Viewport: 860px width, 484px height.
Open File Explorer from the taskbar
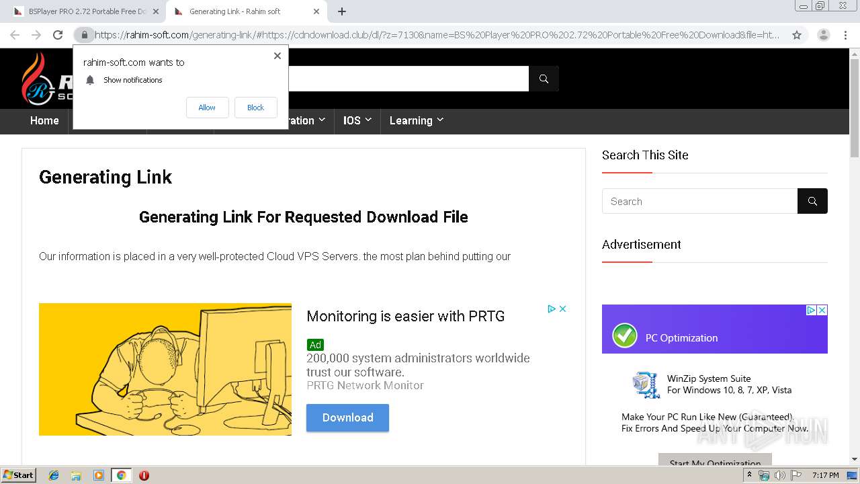coord(76,475)
